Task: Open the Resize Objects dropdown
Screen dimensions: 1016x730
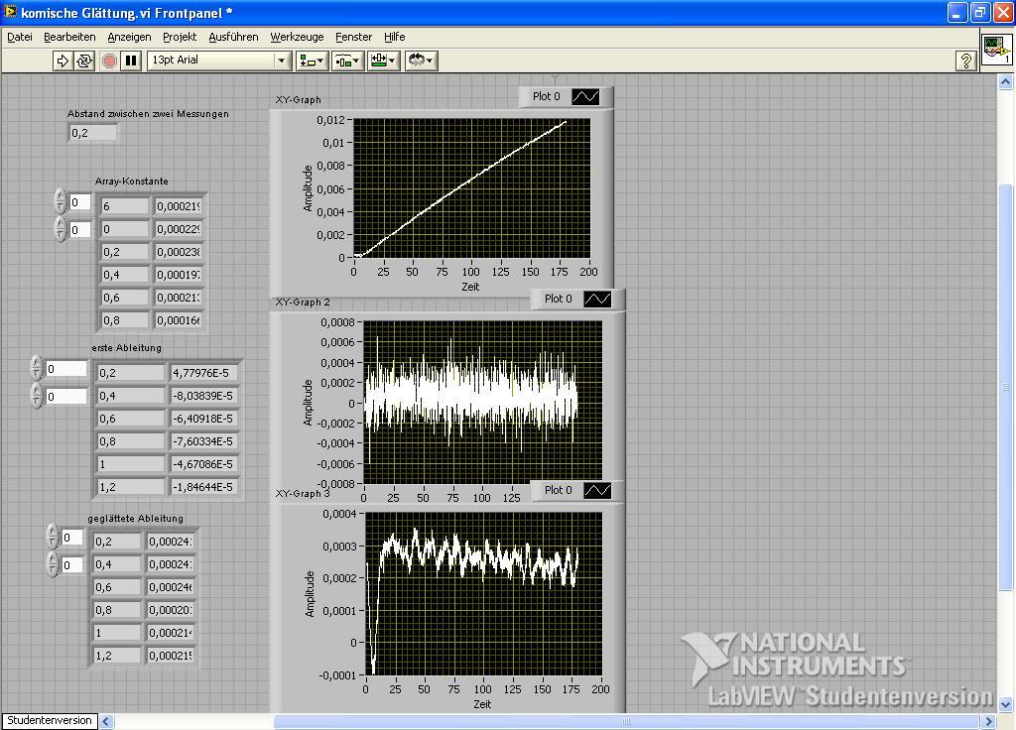Action: point(382,61)
